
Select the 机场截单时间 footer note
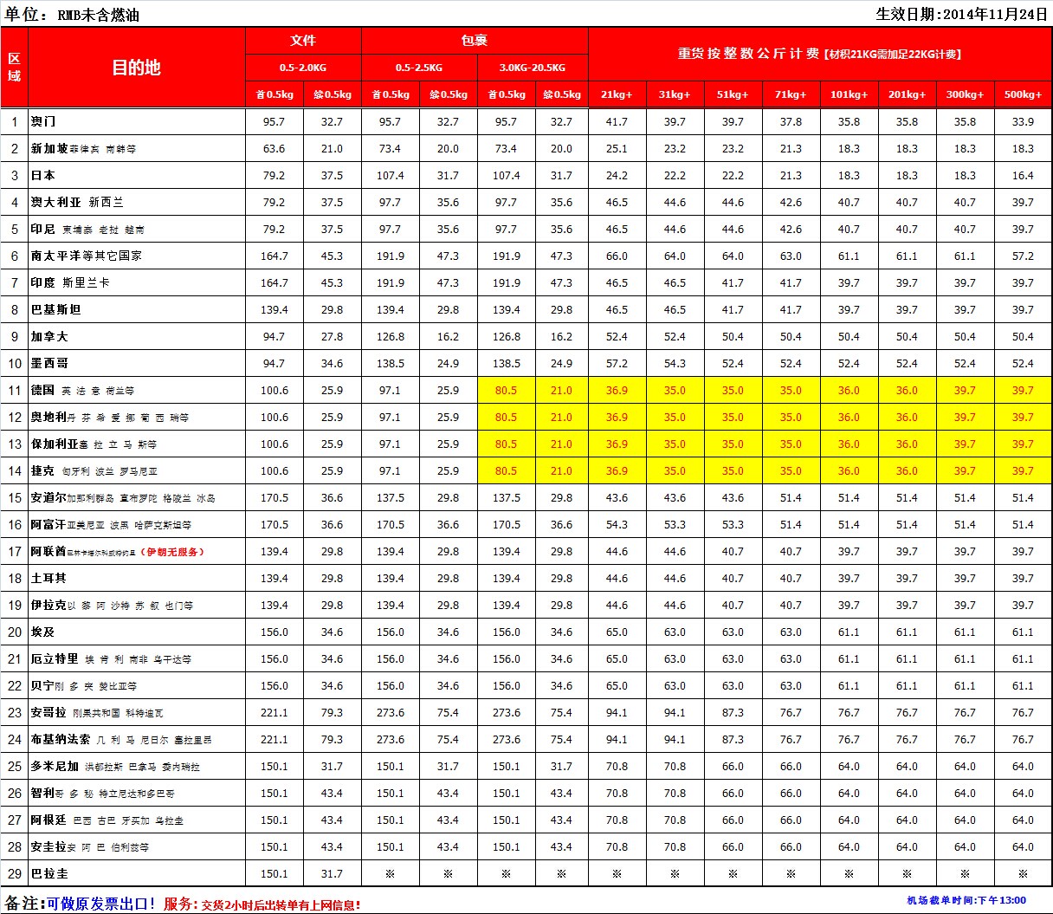(966, 901)
